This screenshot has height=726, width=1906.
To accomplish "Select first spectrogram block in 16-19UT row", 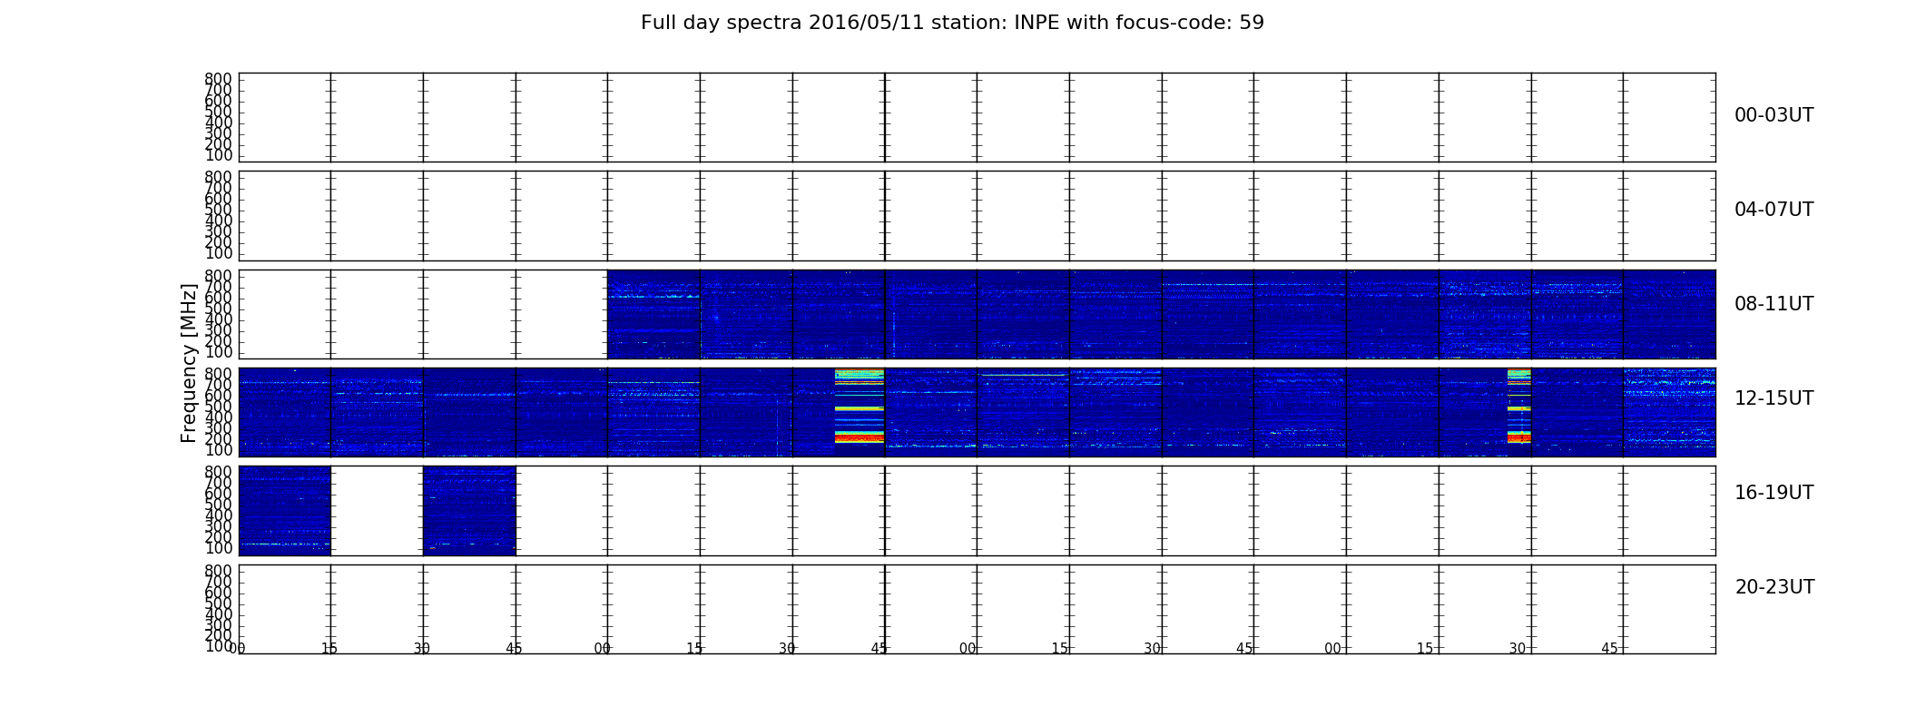I will coord(284,510).
